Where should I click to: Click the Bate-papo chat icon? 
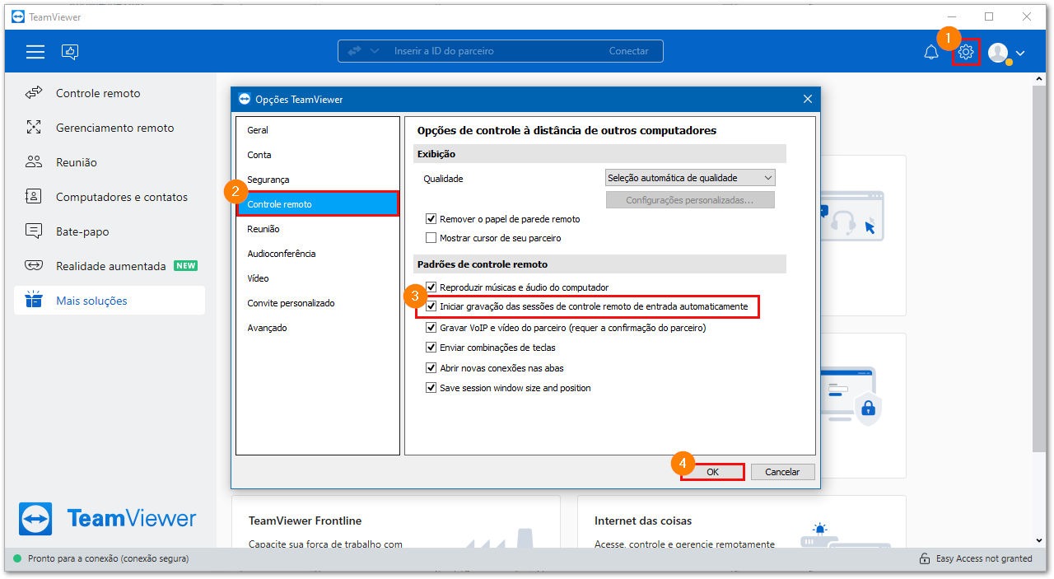34,231
